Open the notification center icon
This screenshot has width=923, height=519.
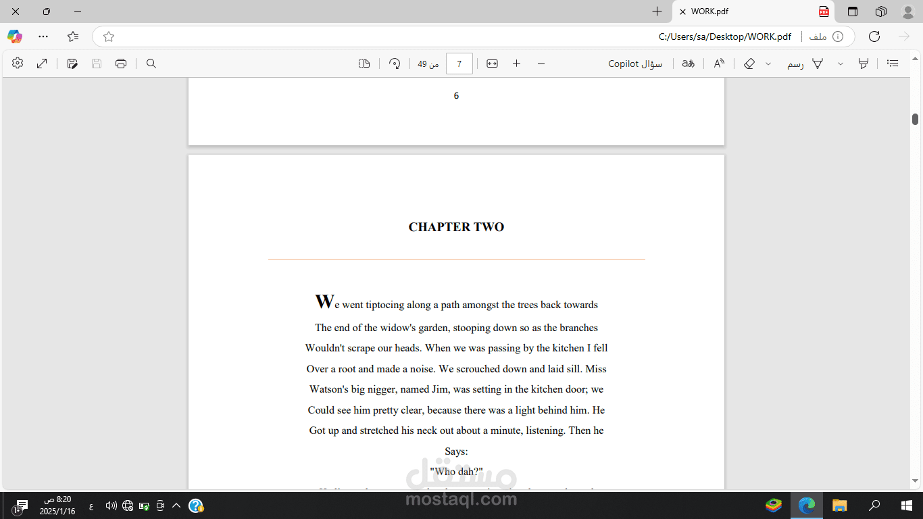(21, 505)
